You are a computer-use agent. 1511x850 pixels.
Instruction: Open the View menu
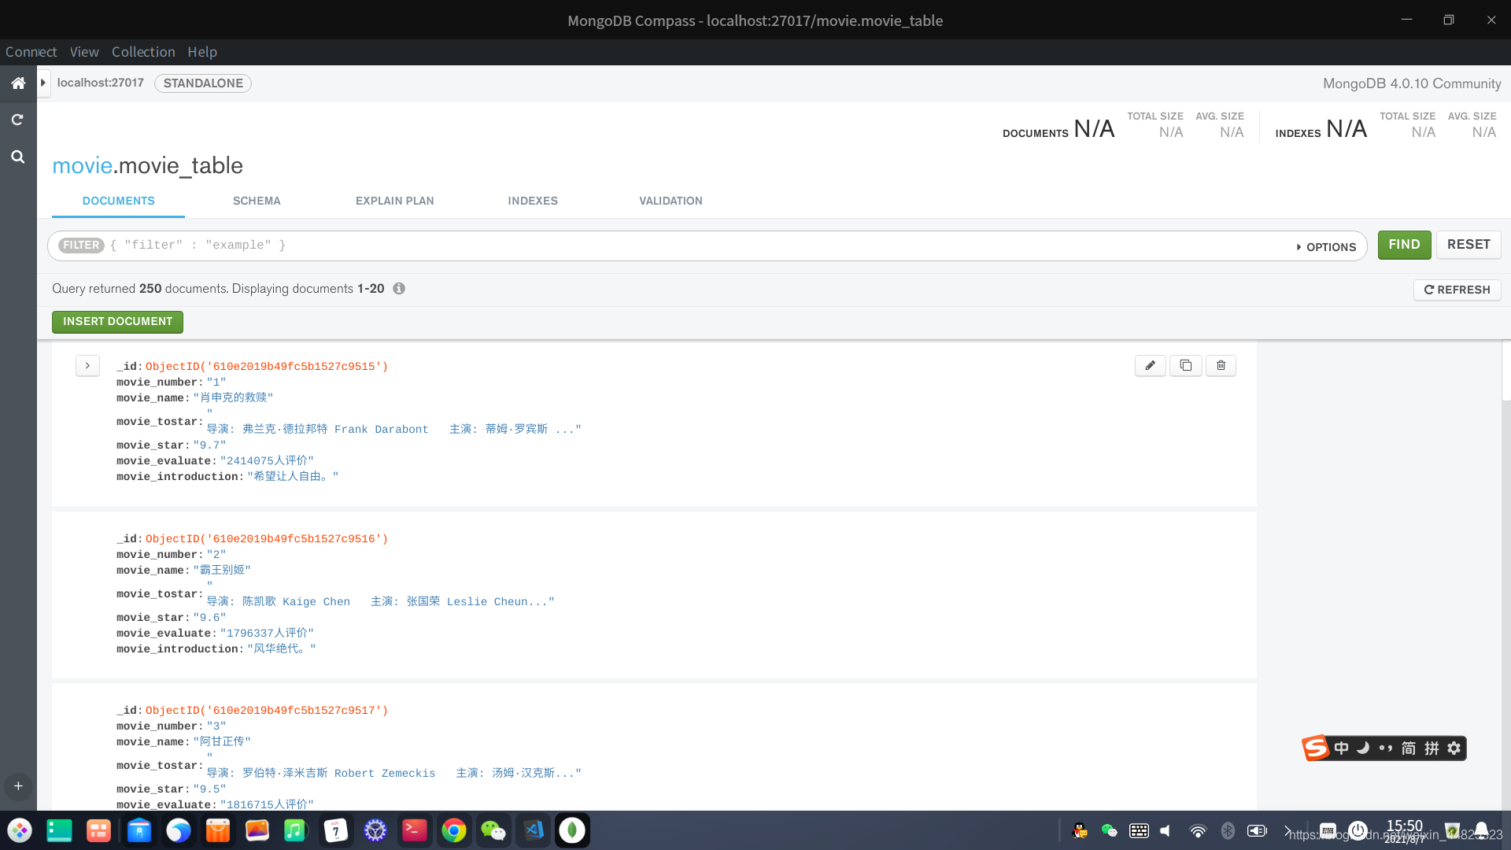click(84, 52)
